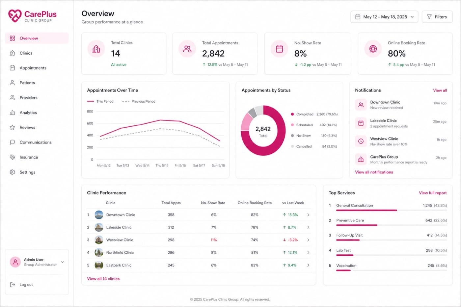
Task: Expand the Lakeside Clinic row chevron
Action: [308, 227]
